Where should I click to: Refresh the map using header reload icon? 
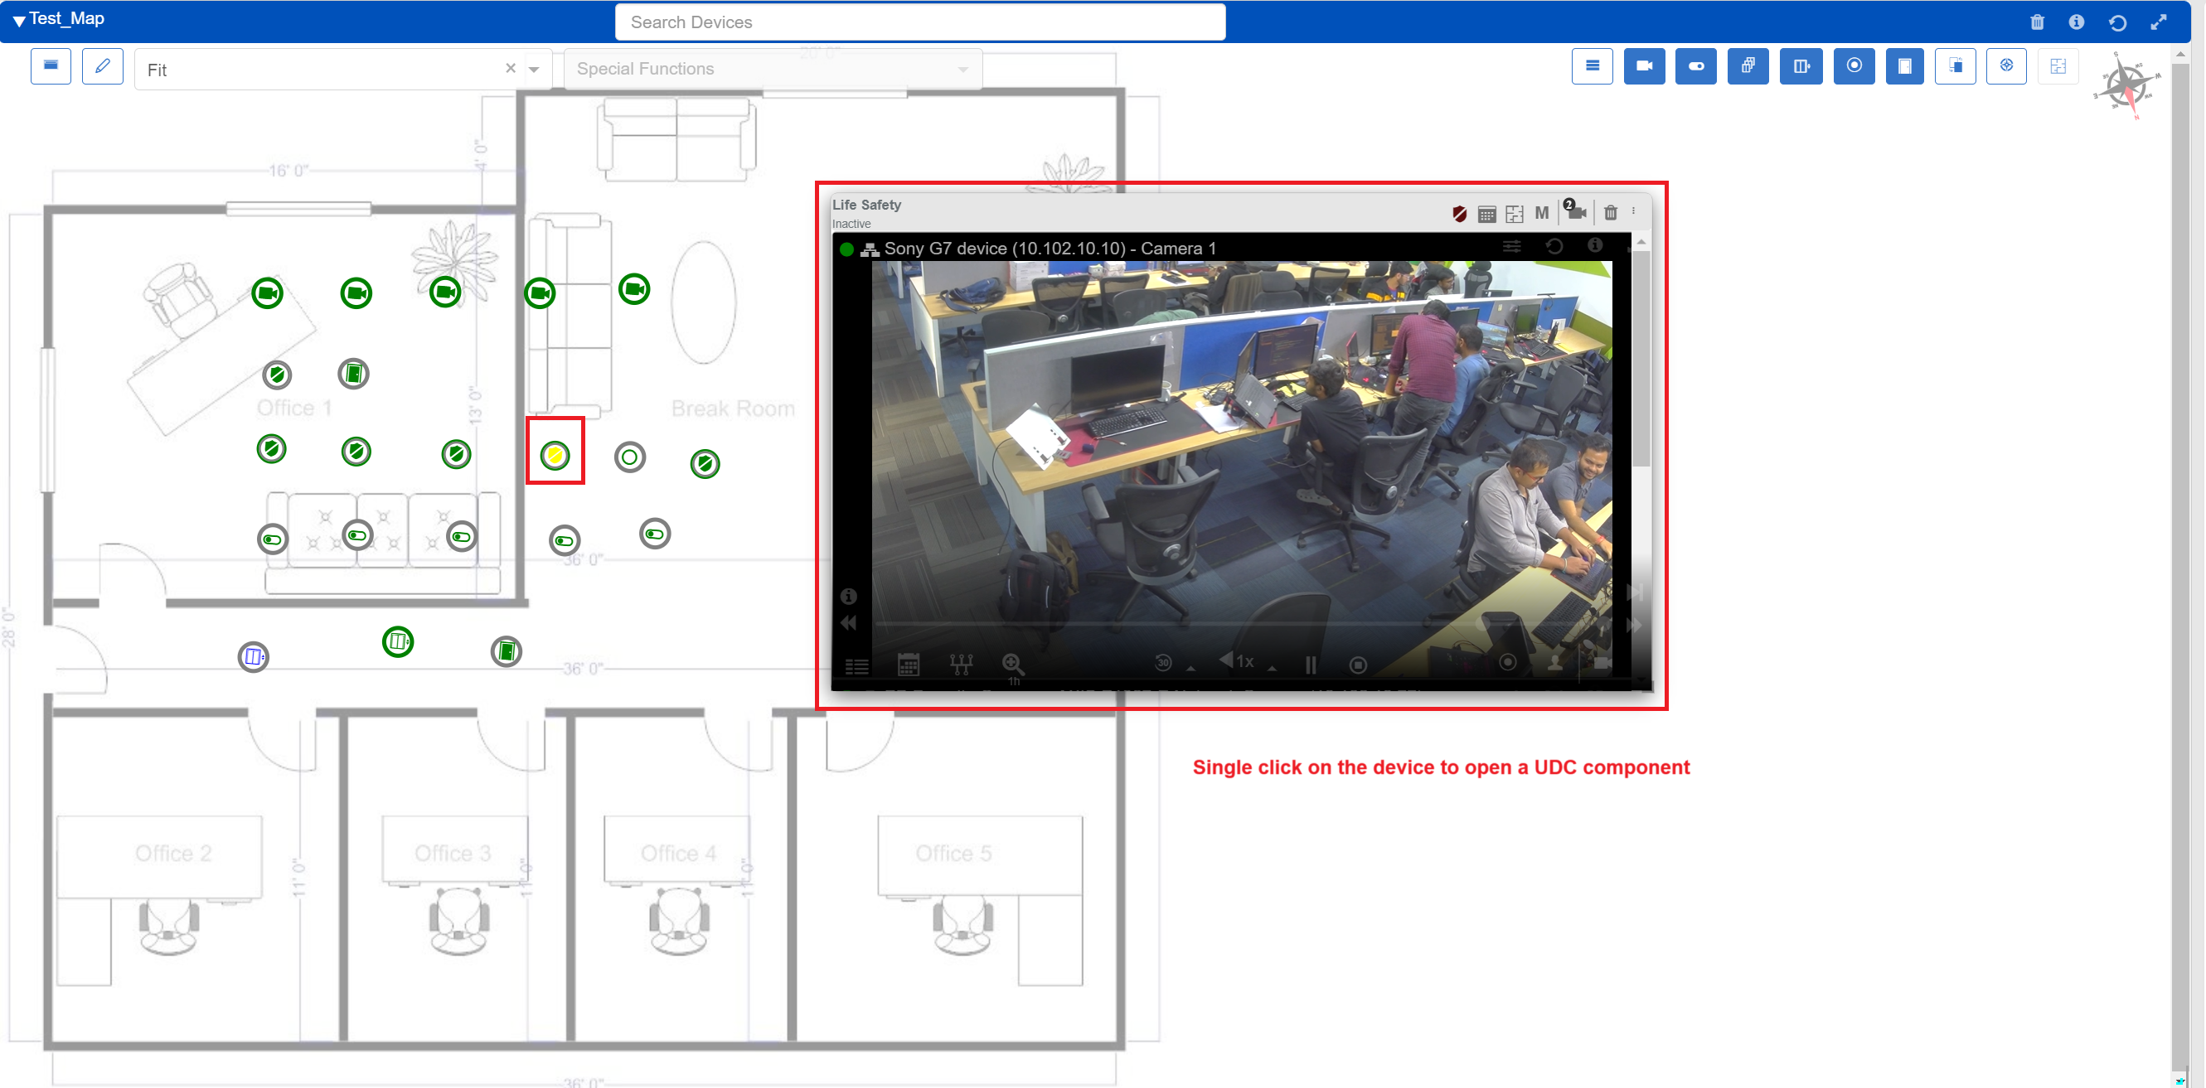[2118, 22]
